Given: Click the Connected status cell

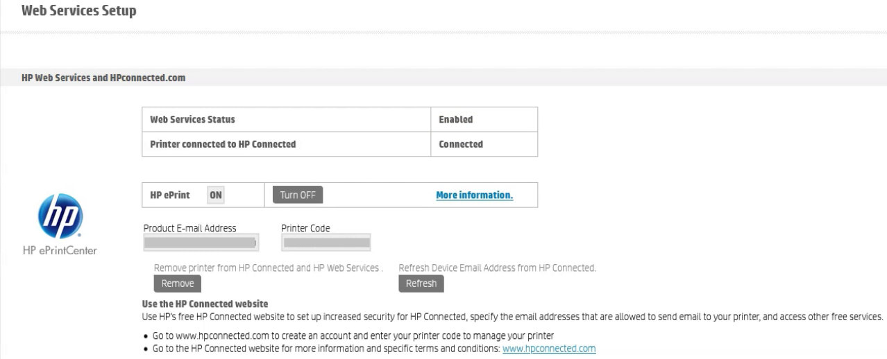Looking at the screenshot, I should (x=461, y=144).
